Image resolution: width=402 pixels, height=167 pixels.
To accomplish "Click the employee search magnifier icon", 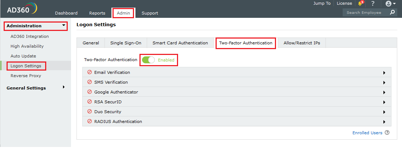I will 392,12.
